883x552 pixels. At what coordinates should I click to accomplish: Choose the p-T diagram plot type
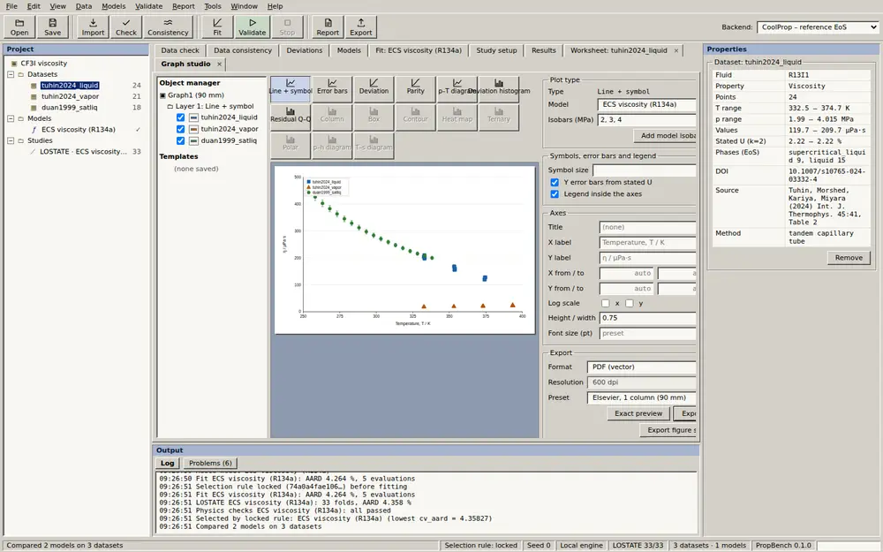coord(457,89)
